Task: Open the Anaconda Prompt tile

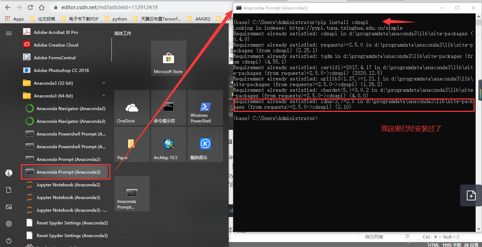Action: point(132,194)
